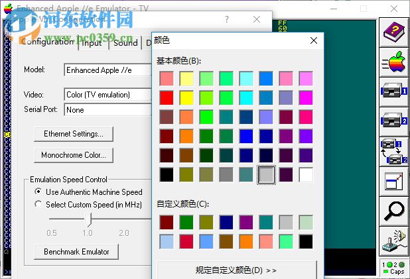Pick the pale green custom color swatch

306,222
